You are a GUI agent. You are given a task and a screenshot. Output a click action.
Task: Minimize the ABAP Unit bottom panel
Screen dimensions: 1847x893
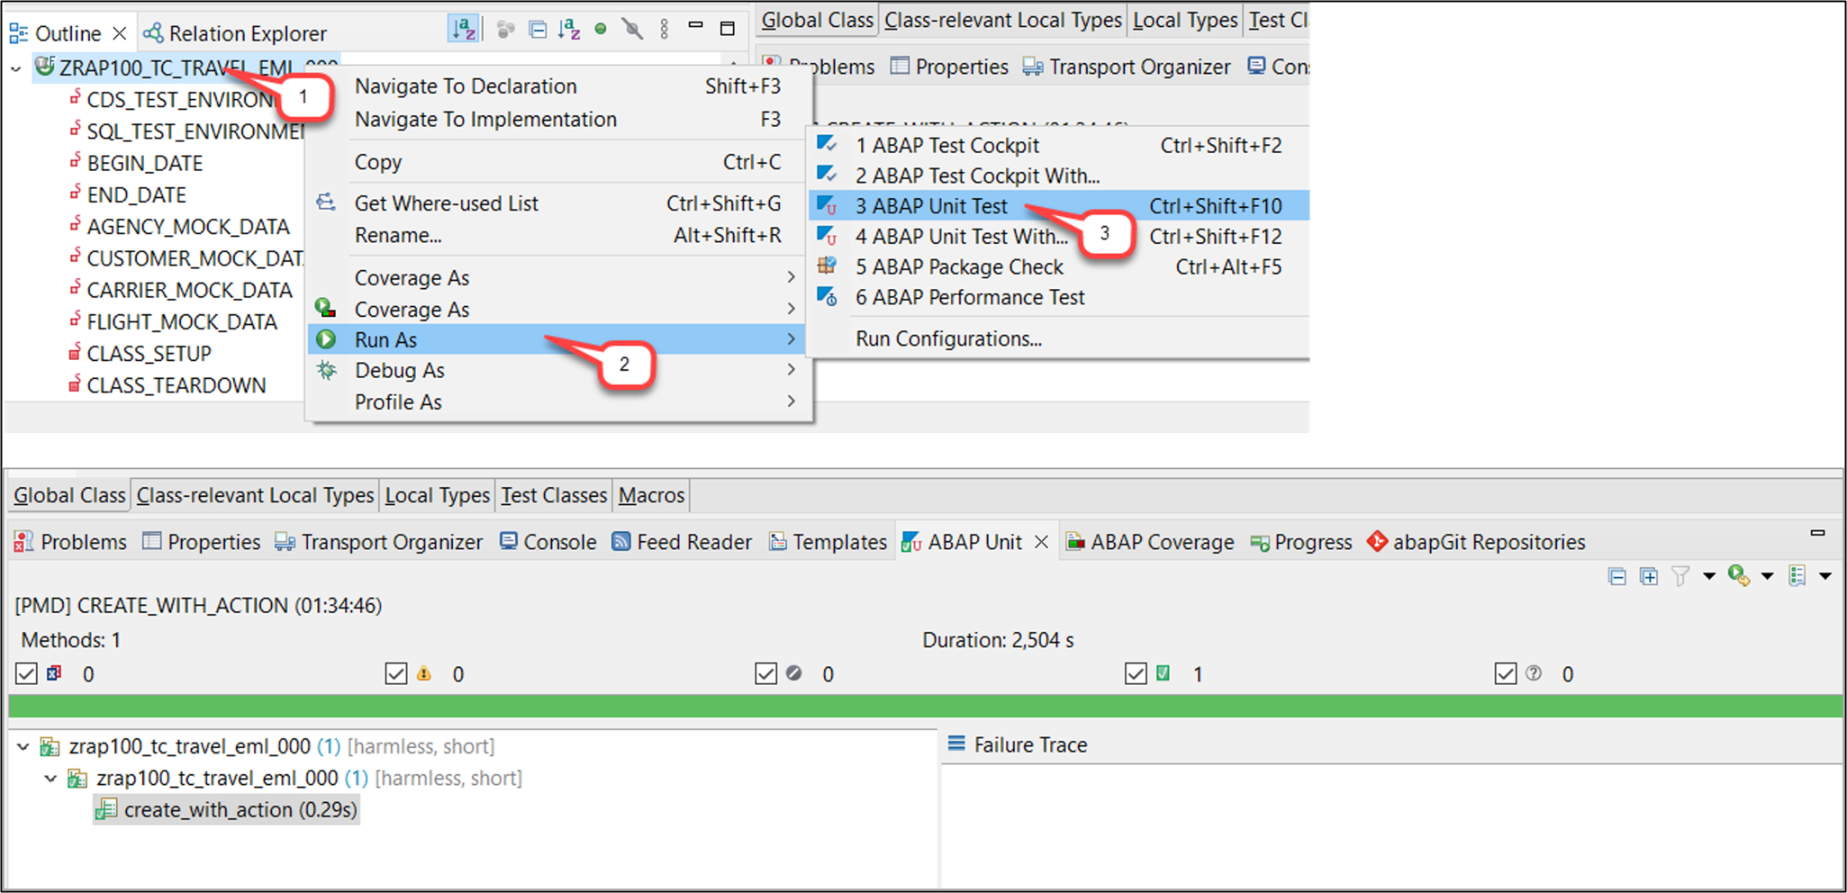click(x=1817, y=533)
